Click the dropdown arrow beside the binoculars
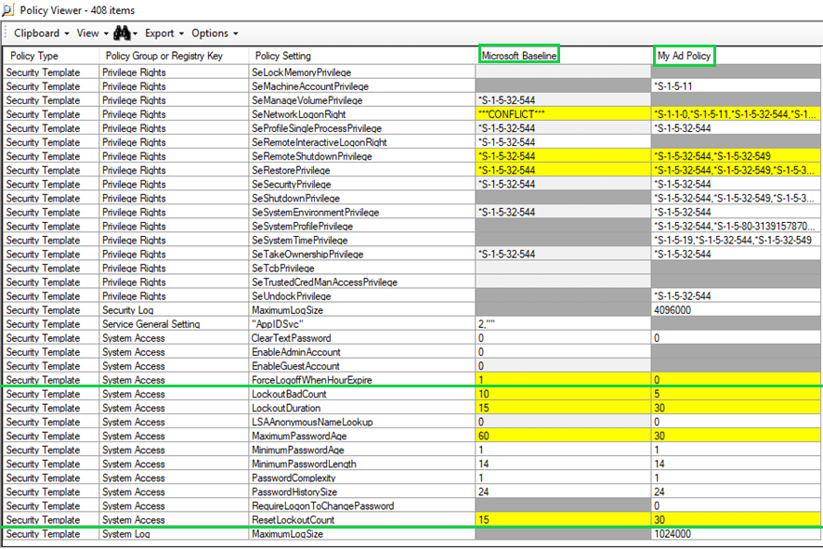The image size is (823, 549). click(x=136, y=34)
